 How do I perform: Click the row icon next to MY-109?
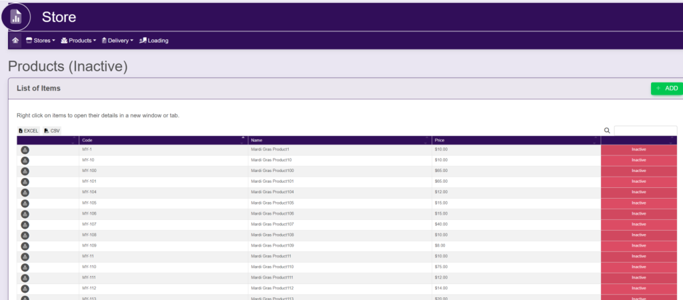pos(25,246)
